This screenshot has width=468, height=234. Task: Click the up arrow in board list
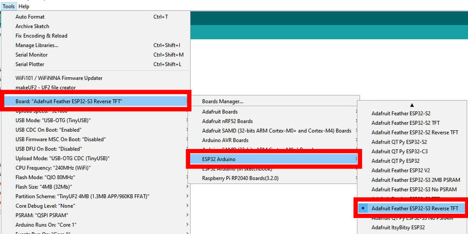412,105
